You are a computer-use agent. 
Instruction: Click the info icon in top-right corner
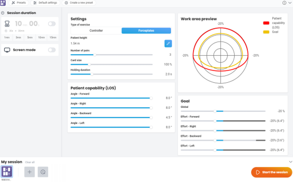pos(284,3)
